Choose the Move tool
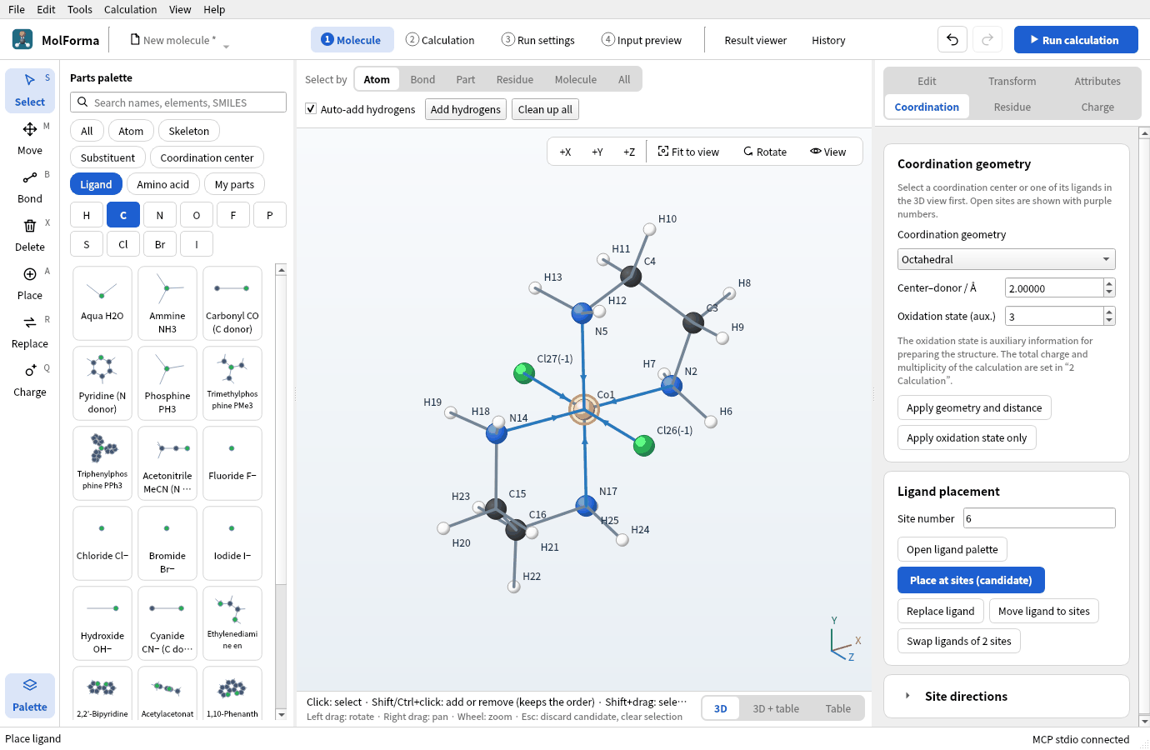The height and width of the screenshot is (750, 1150). [x=30, y=138]
